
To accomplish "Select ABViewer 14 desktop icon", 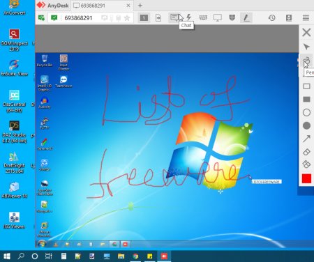I will point(14,190).
